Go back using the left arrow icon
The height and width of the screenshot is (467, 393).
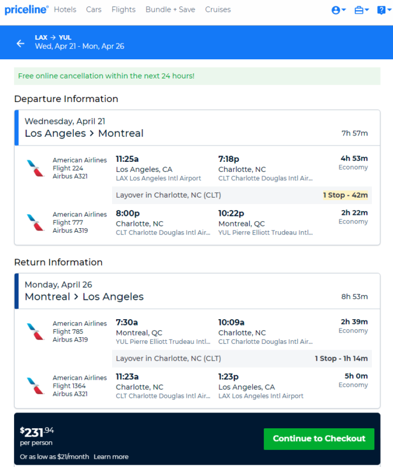[x=21, y=43]
